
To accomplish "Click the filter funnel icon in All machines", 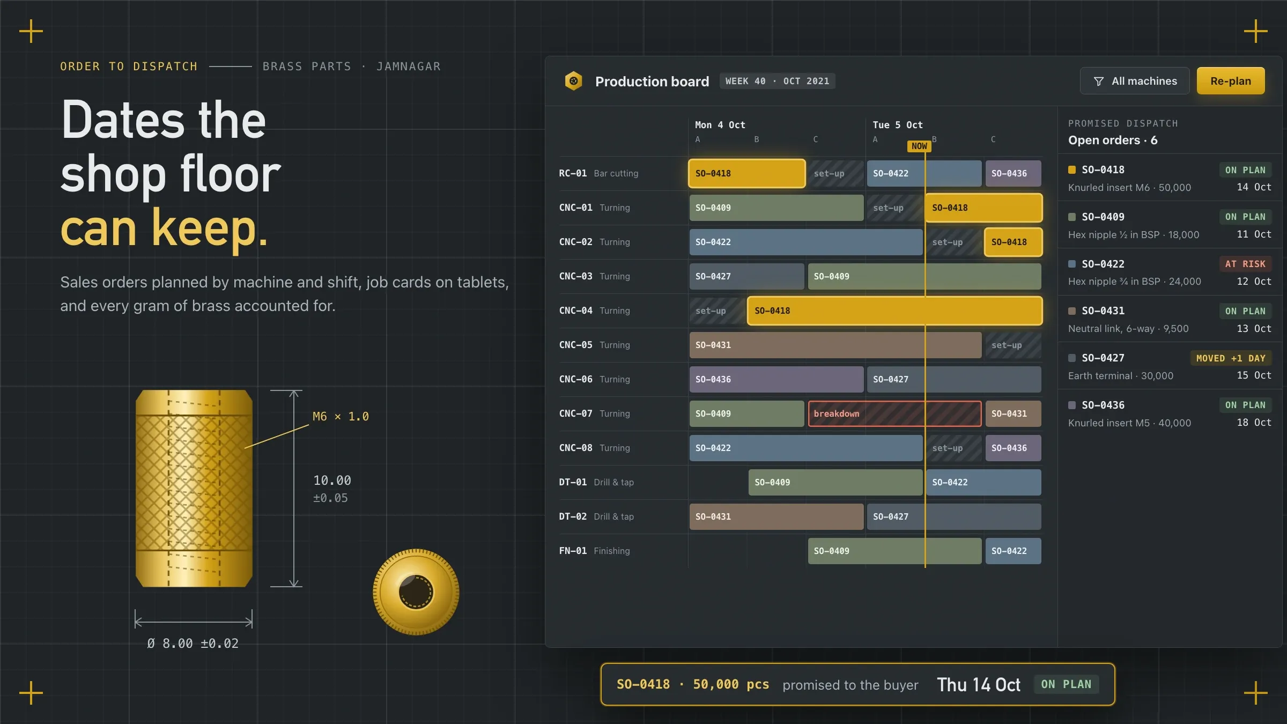I will pyautogui.click(x=1099, y=81).
